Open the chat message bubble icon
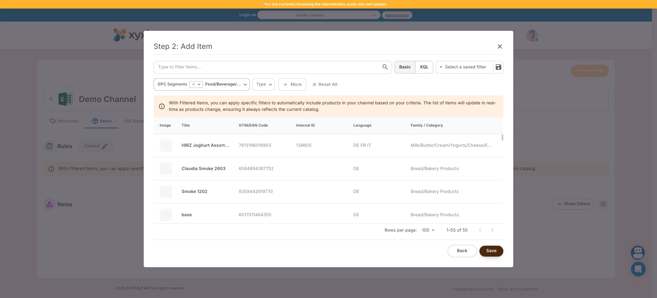657x298 pixels. click(638, 269)
